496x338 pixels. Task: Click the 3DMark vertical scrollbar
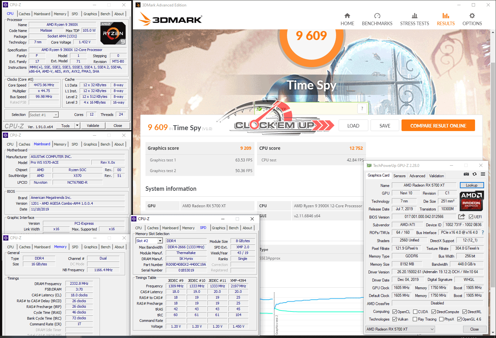(x=493, y=161)
